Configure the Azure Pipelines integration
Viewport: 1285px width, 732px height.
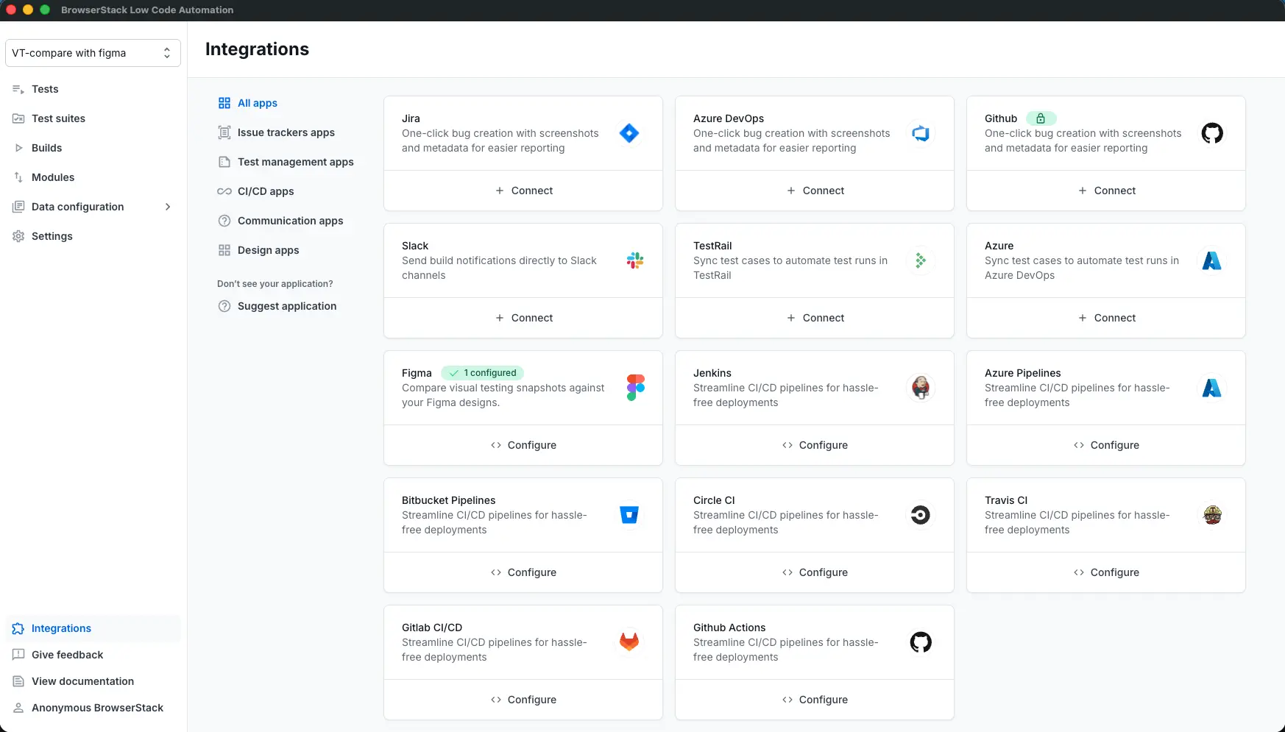point(1106,445)
